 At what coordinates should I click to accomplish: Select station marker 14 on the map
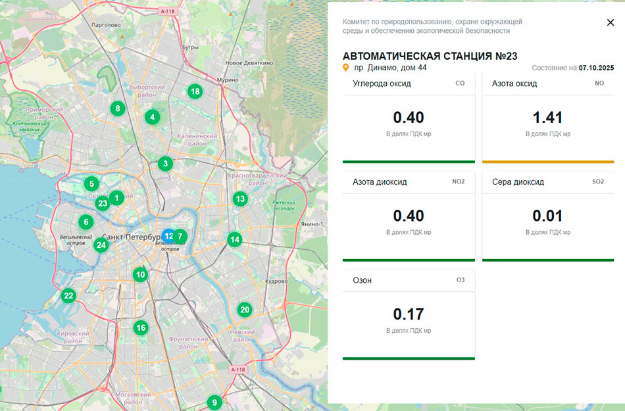(235, 239)
